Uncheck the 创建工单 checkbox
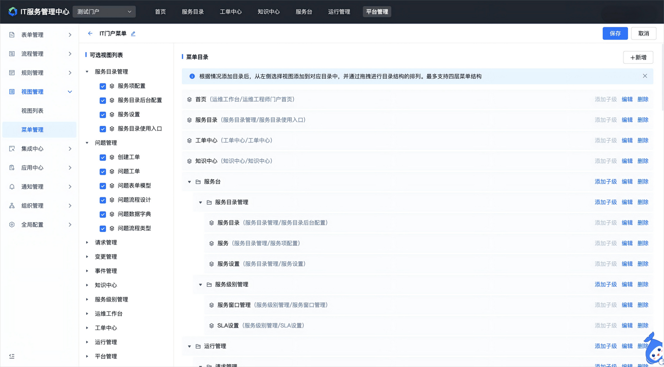 [x=102, y=157]
